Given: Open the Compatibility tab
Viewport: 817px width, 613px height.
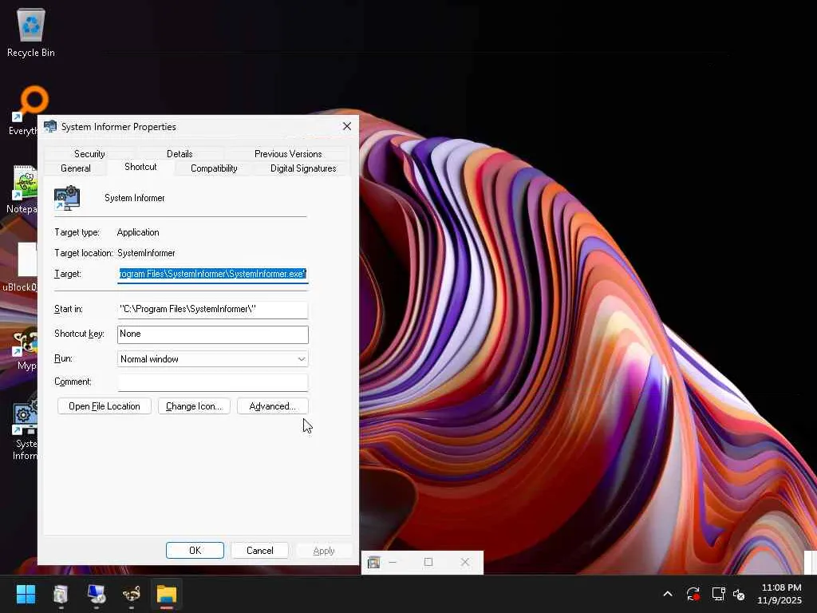Looking at the screenshot, I should [214, 168].
